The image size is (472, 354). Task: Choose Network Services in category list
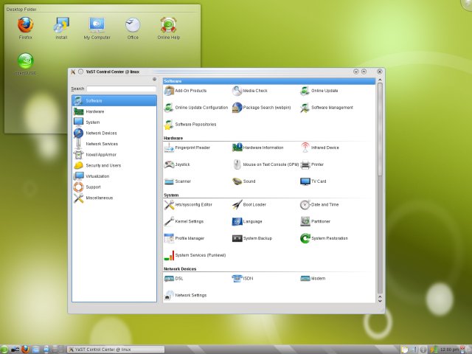[x=101, y=144]
